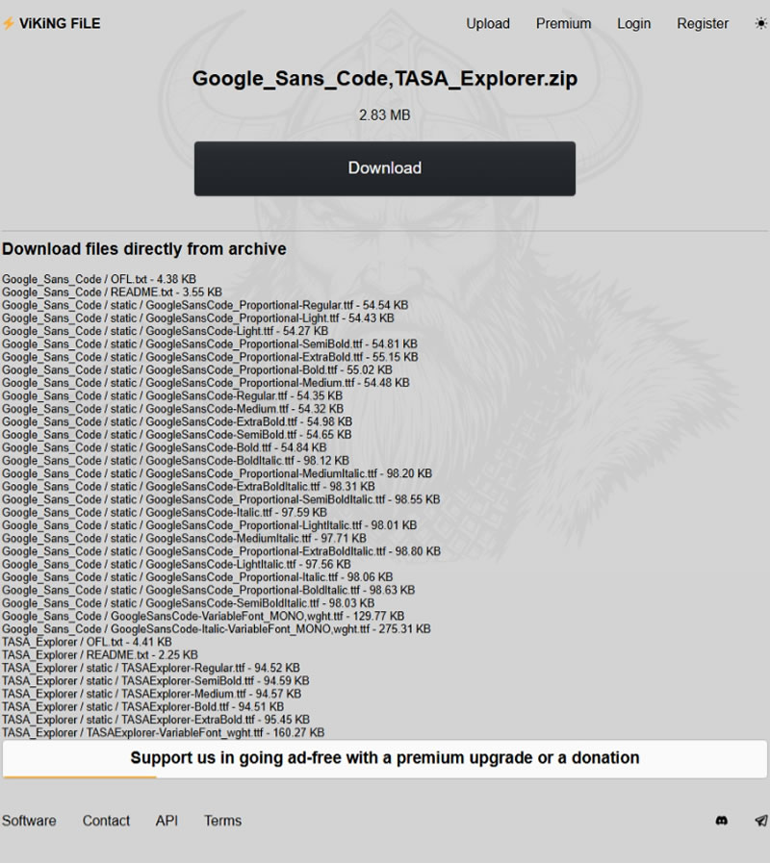Screen dimensions: 770x864
Task: Download GoogleSansCode-Italic.ttf
Action: 165,513
